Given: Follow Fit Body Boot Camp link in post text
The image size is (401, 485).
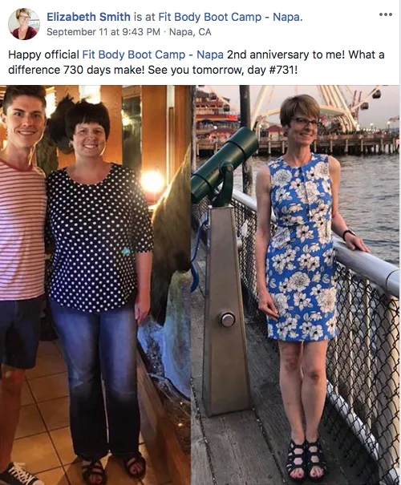Looking at the screenshot, I should (x=153, y=55).
